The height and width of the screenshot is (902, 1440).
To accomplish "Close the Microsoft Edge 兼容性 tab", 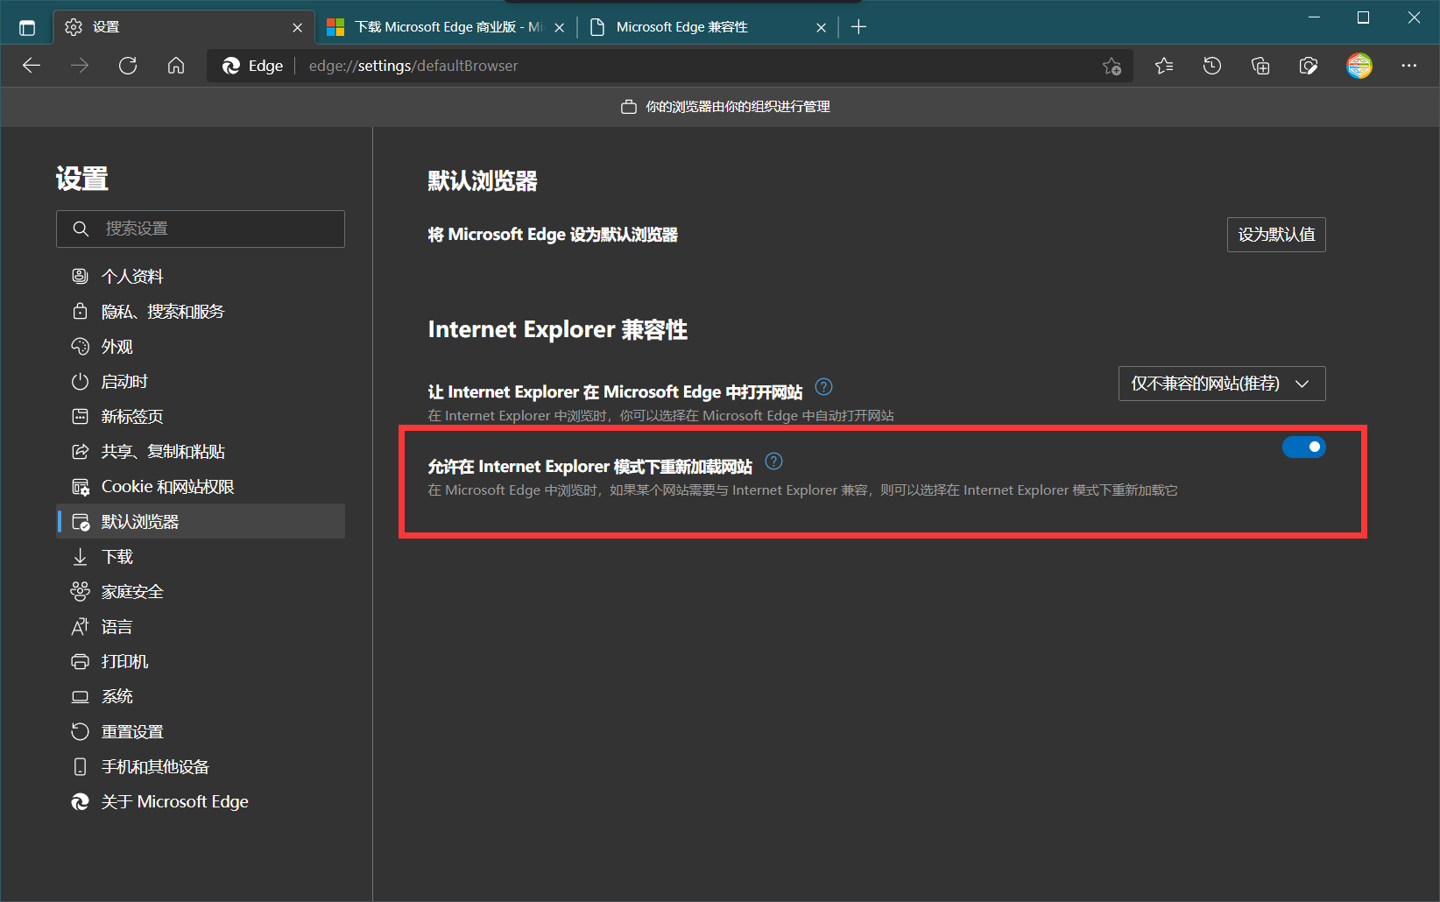I will point(821,28).
